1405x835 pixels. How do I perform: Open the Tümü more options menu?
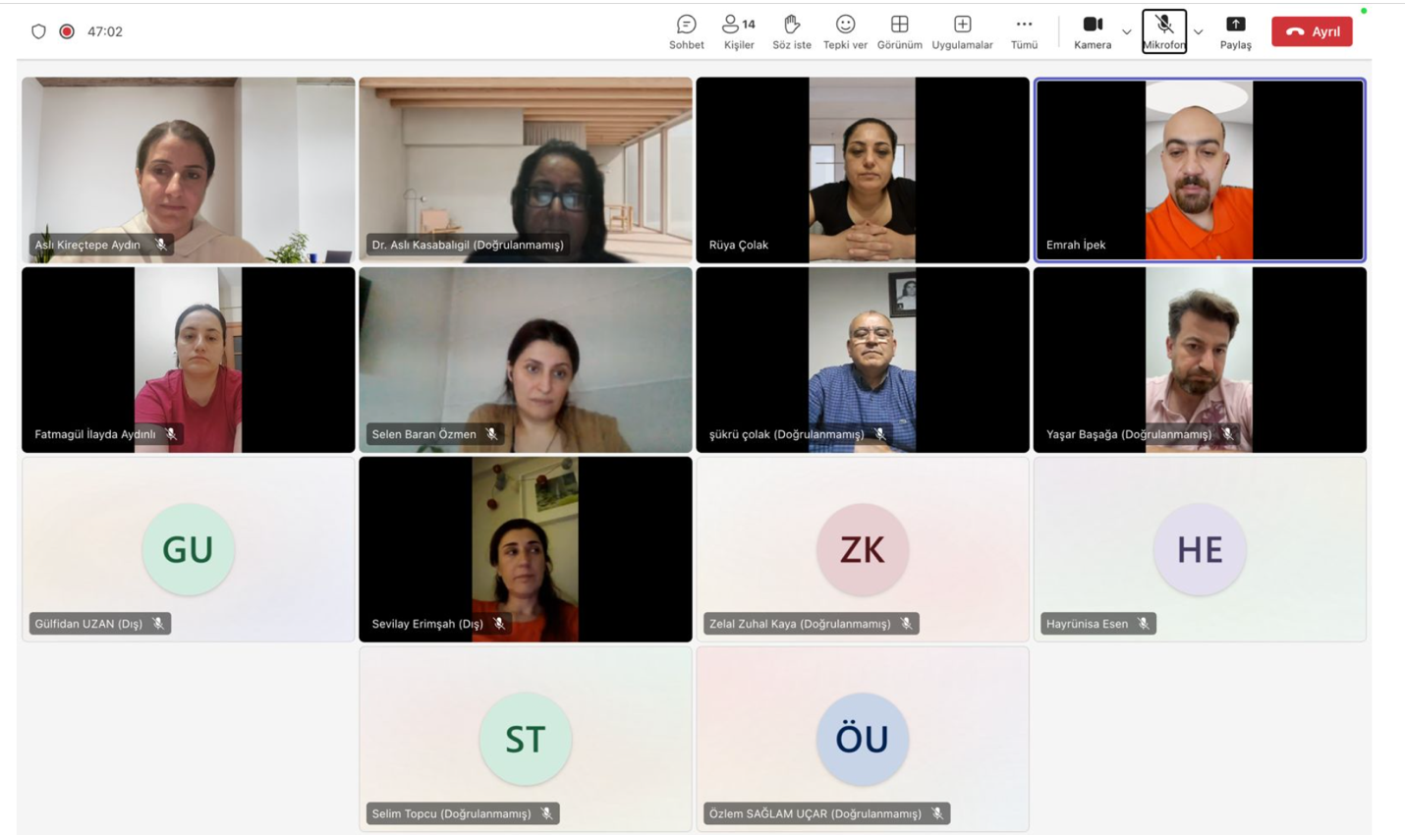click(x=1024, y=31)
